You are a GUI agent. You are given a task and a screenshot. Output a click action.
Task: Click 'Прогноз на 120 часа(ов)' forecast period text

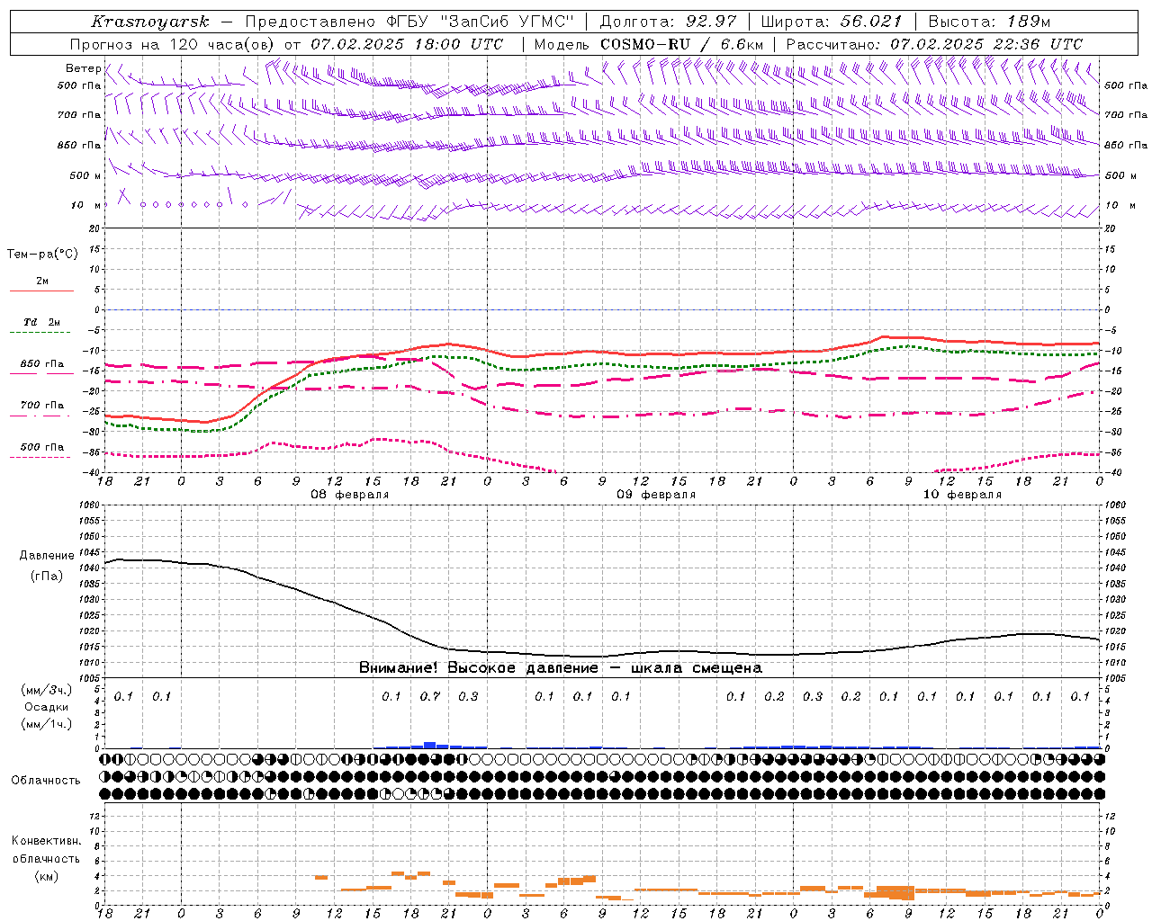(174, 44)
